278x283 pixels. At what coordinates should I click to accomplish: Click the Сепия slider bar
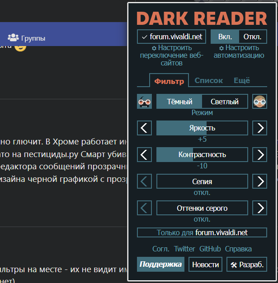tap(202, 181)
